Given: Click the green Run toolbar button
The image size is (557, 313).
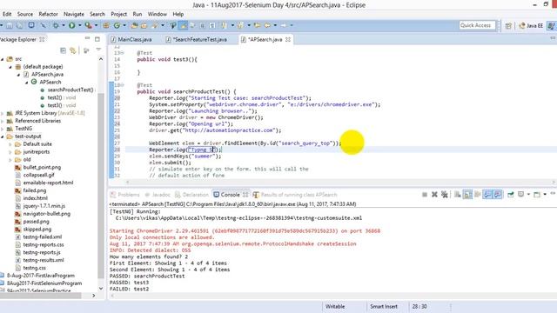Looking at the screenshot, I should [x=71, y=25].
